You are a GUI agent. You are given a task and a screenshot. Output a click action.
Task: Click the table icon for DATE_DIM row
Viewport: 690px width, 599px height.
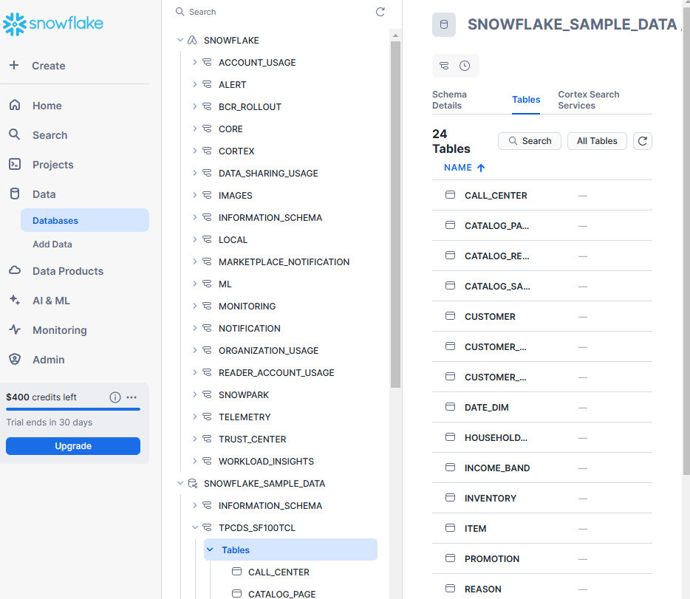[x=450, y=407]
